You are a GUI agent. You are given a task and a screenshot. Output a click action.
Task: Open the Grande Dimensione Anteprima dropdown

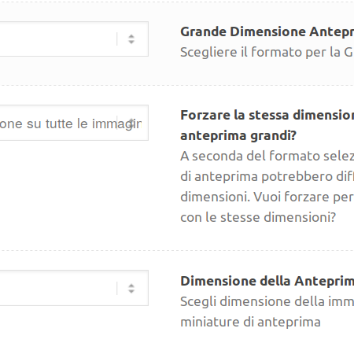click(x=74, y=39)
